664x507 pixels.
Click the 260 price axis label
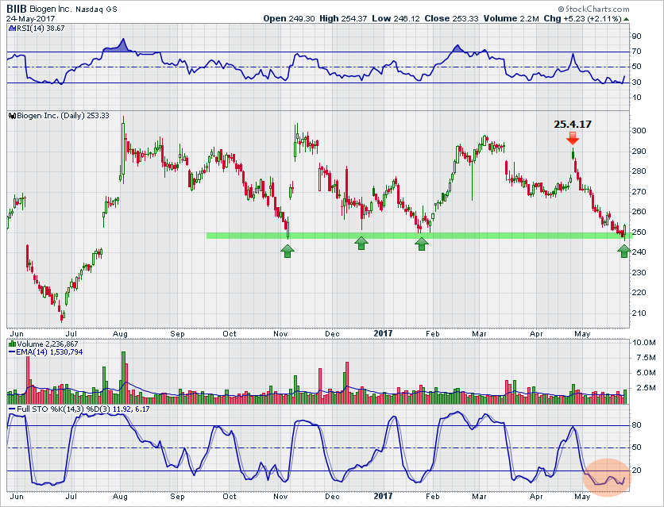click(639, 212)
